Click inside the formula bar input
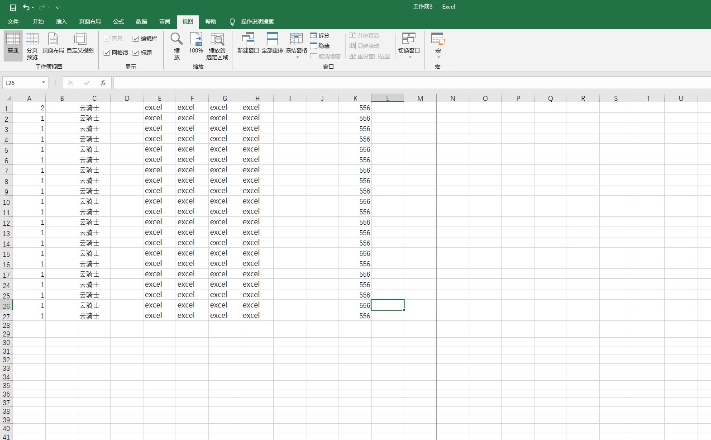Image resolution: width=711 pixels, height=440 pixels. coord(412,83)
